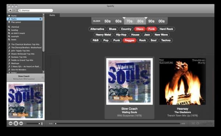
Task: Select the OLDER decade on the timeline
Action: (97, 21)
